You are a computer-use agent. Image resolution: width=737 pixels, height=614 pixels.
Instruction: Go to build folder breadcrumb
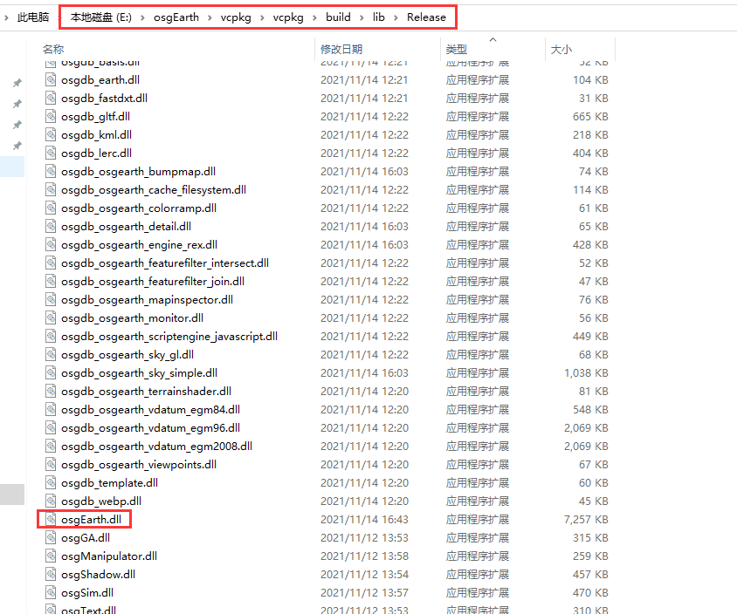338,17
